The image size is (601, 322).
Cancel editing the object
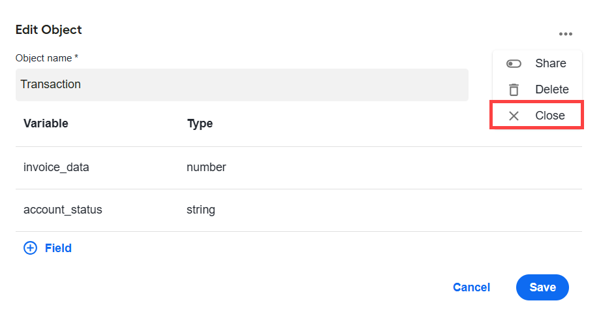point(471,287)
